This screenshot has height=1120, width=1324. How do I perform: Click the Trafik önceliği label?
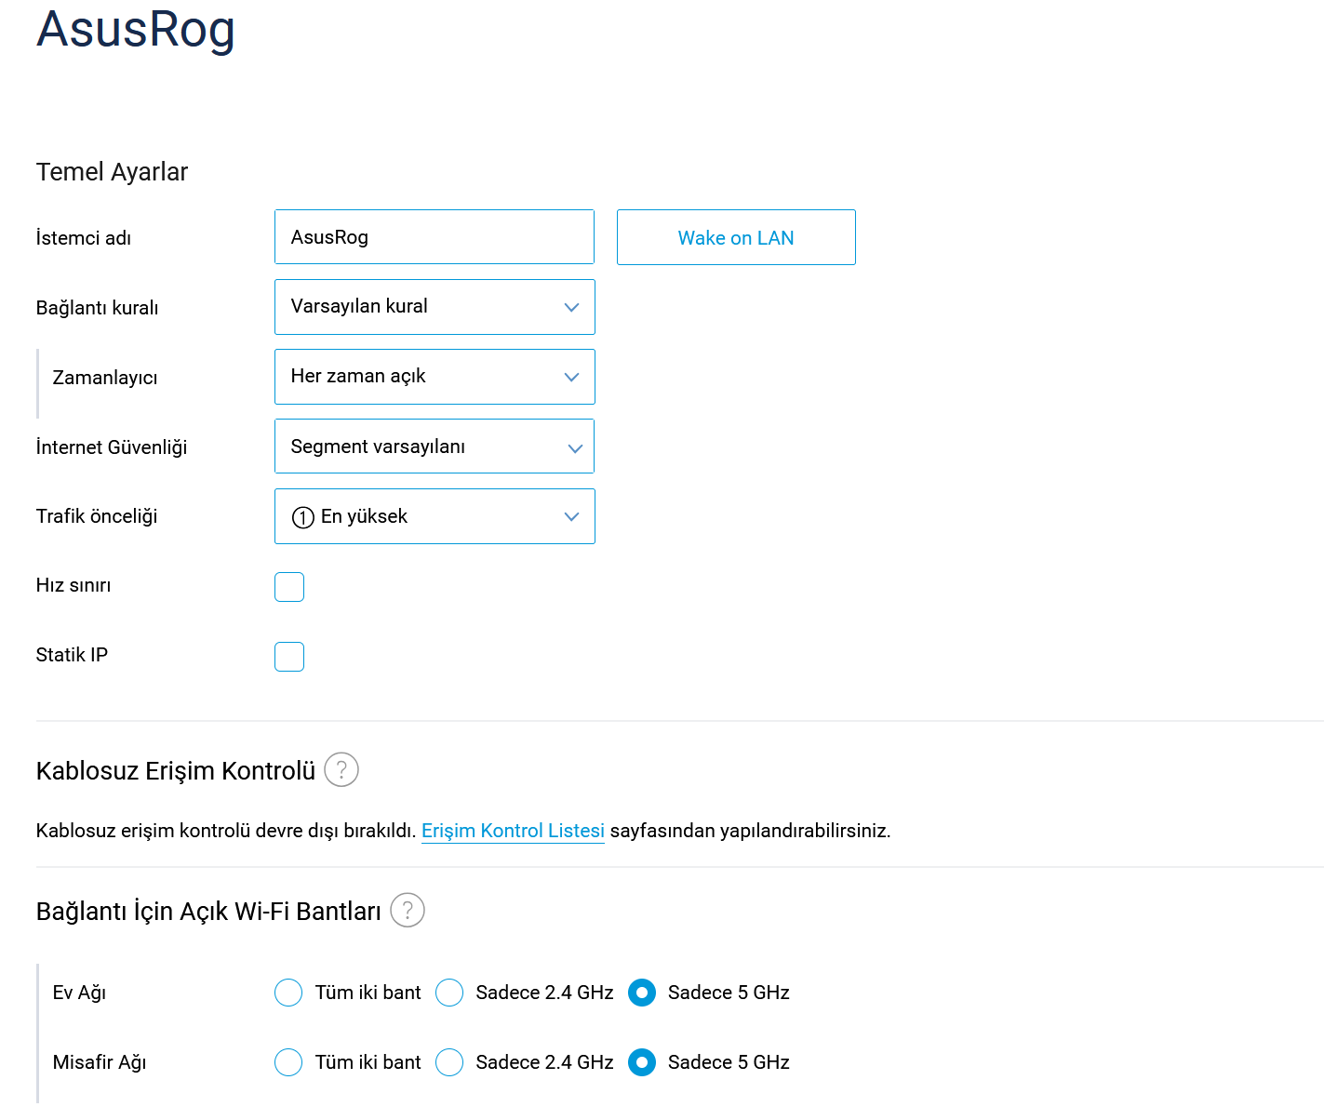(97, 516)
